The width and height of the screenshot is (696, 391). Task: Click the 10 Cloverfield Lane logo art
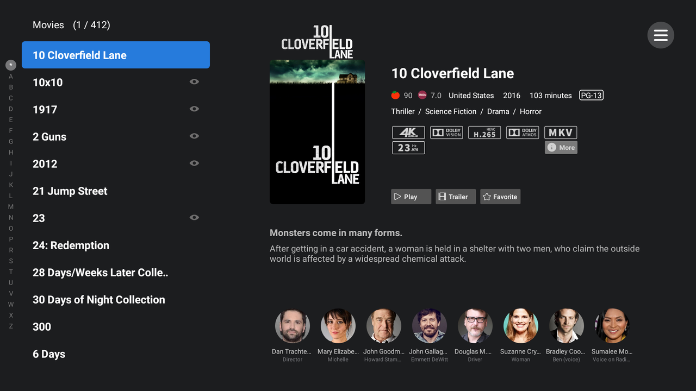click(x=317, y=42)
